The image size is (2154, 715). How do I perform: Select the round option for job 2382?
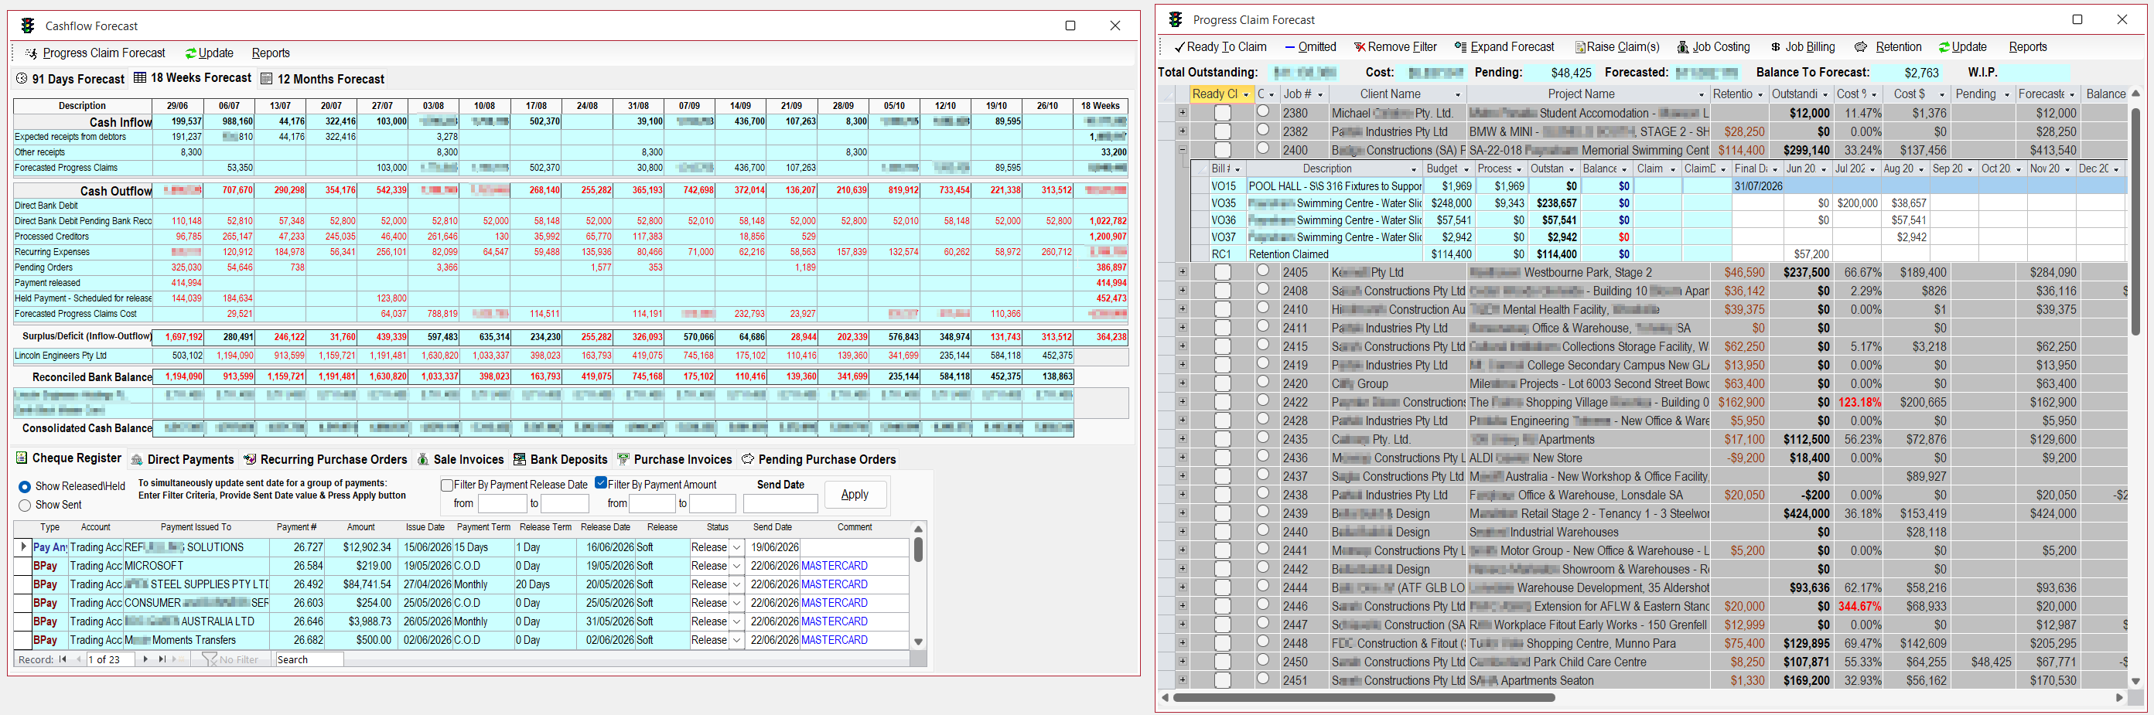pyautogui.click(x=1263, y=131)
